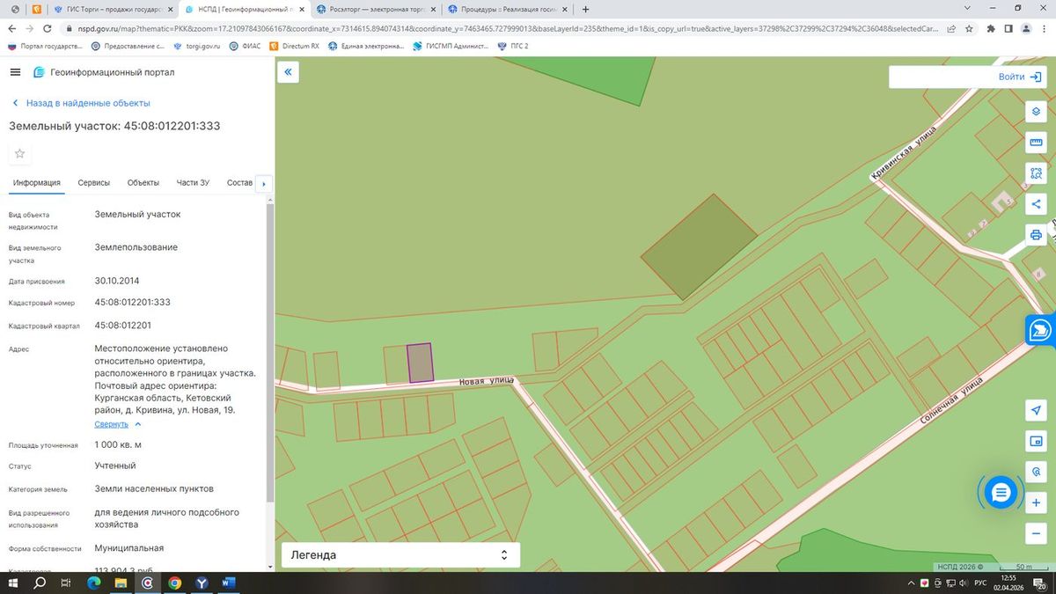Select the ruler measurement tool

tap(1036, 143)
